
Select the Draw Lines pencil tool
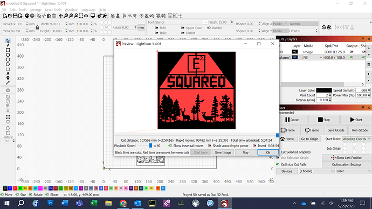tap(8, 45)
